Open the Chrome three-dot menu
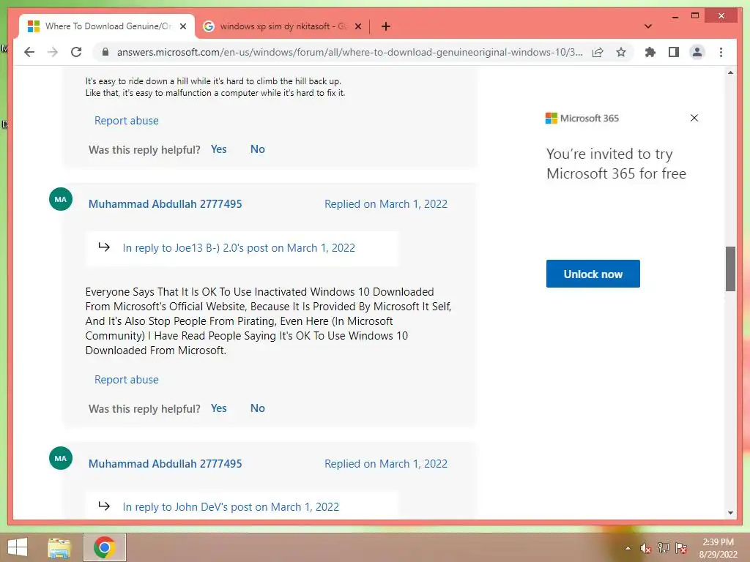 click(x=721, y=52)
